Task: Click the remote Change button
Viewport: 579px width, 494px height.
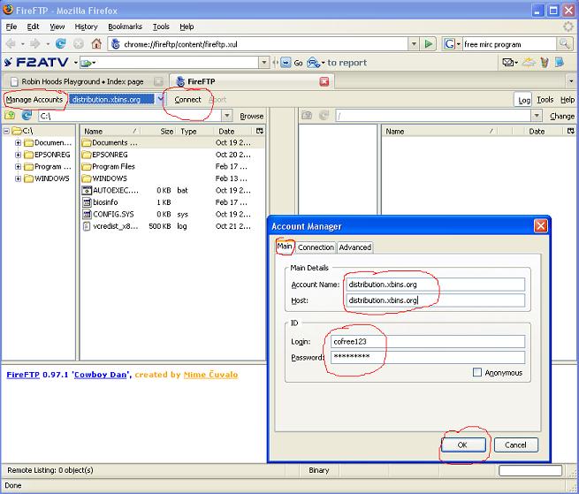Action: coord(562,116)
